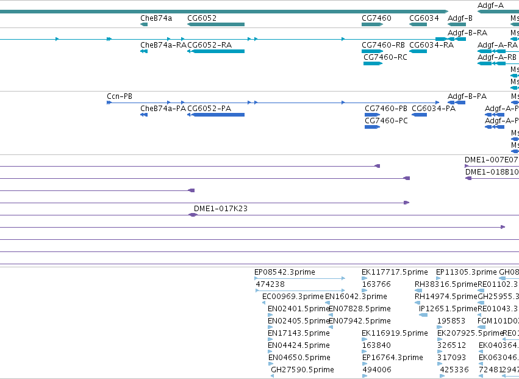Open the CG6034-PA protein label
The height and width of the screenshot is (379, 519).
tap(434, 109)
